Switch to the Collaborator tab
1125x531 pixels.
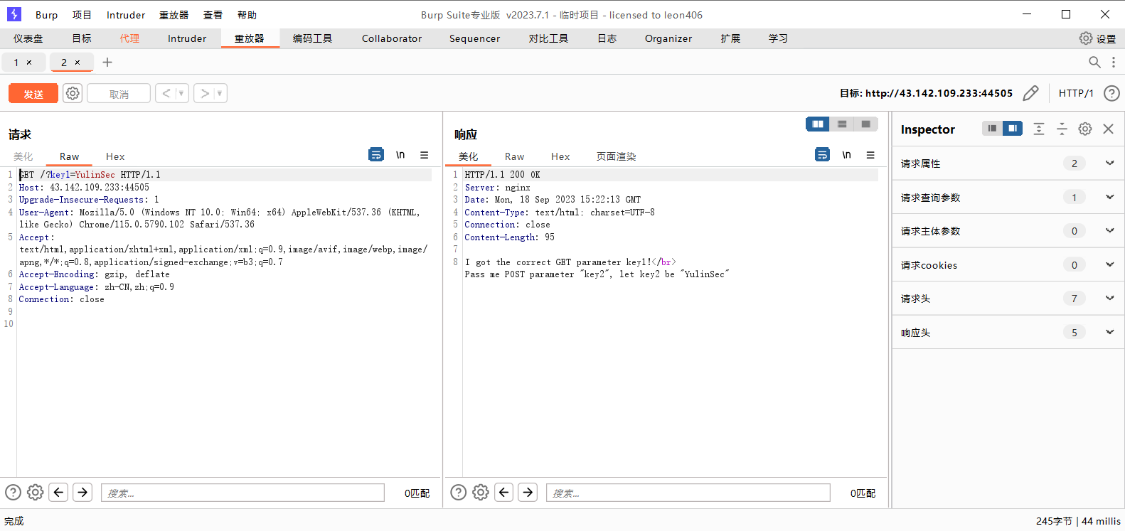392,38
